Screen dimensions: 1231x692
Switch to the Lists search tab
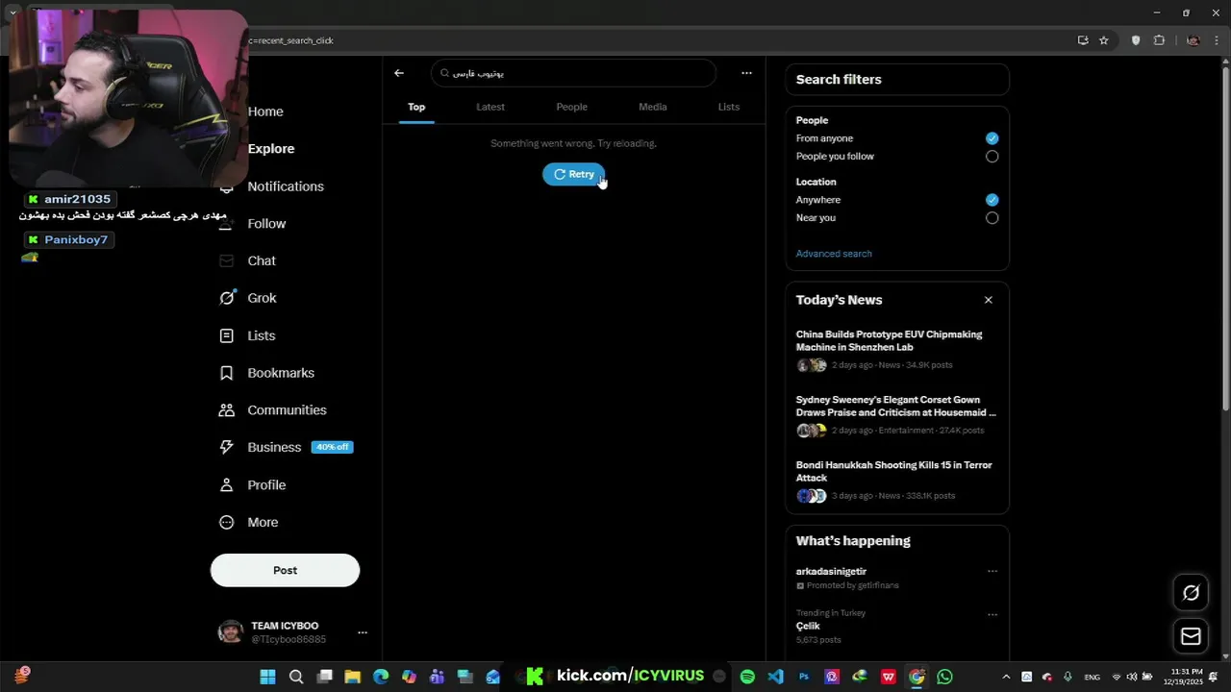[729, 107]
